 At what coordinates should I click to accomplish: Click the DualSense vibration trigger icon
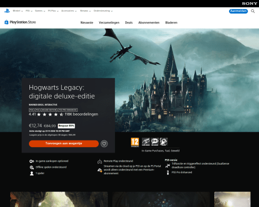coord(167,166)
